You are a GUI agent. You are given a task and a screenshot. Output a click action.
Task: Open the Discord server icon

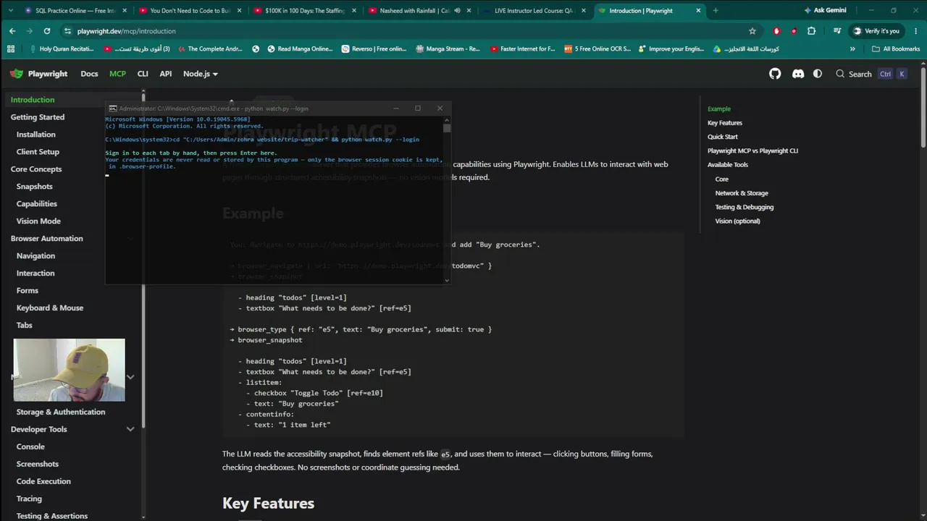pos(798,74)
